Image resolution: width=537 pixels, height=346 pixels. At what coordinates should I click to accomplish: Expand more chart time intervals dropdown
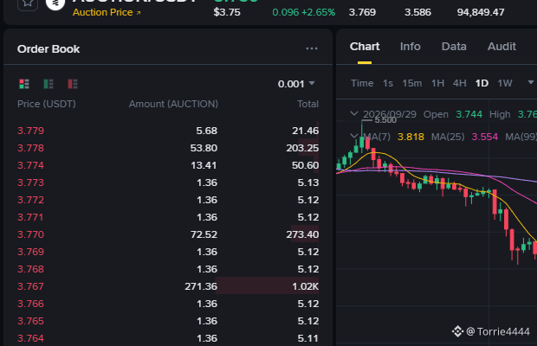pos(530,82)
